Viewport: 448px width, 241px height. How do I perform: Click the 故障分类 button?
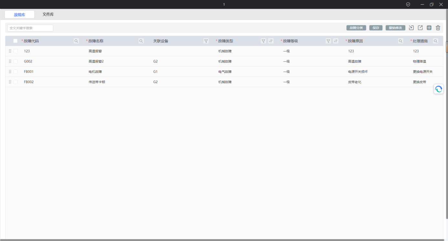point(356,28)
